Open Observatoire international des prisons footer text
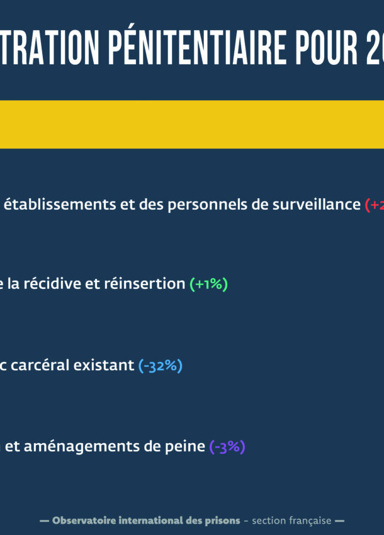 [146, 521]
